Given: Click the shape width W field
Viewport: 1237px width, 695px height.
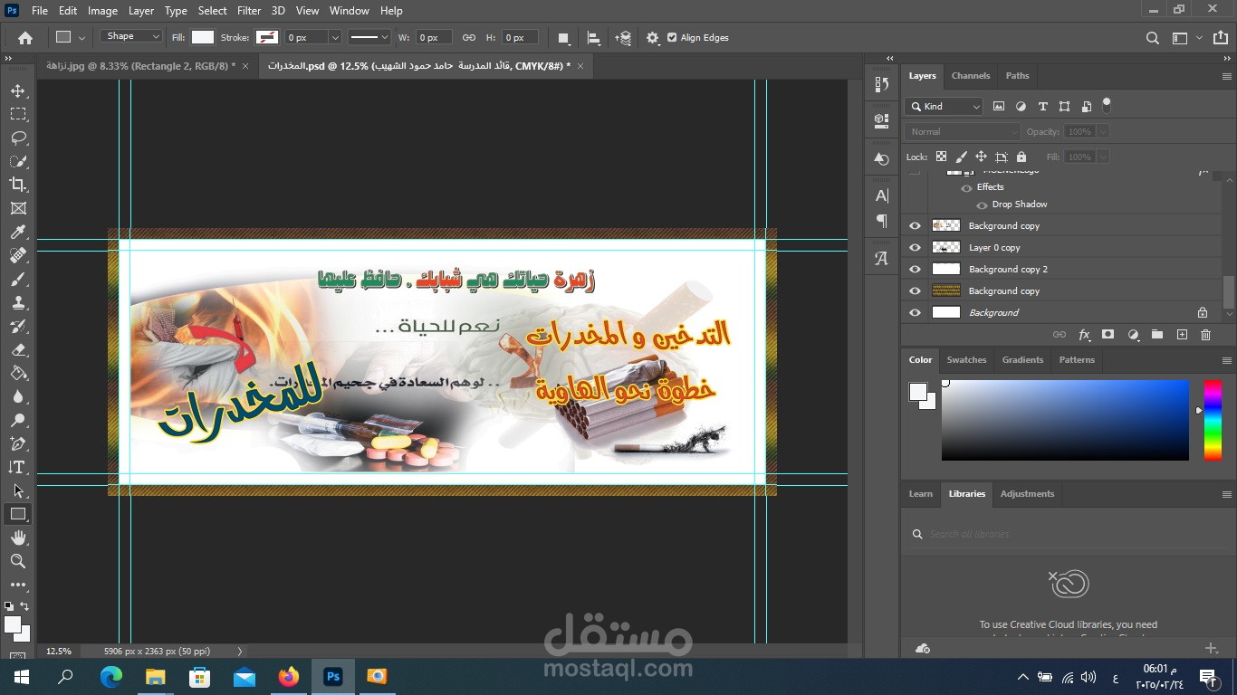Looking at the screenshot, I should [x=433, y=38].
